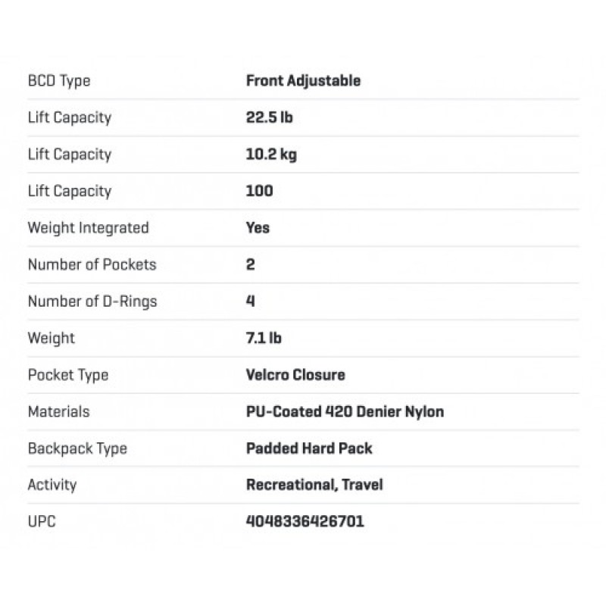Screen dimensions: 606x606
Task: Select the Front Adjustable value
Action: point(303,81)
